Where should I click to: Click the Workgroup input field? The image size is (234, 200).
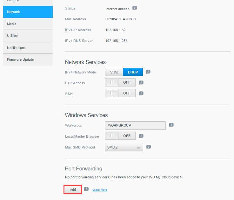(135, 125)
